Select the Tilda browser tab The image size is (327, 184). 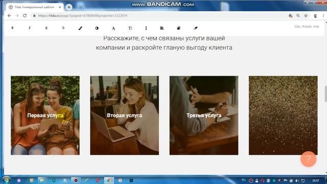coord(34,7)
